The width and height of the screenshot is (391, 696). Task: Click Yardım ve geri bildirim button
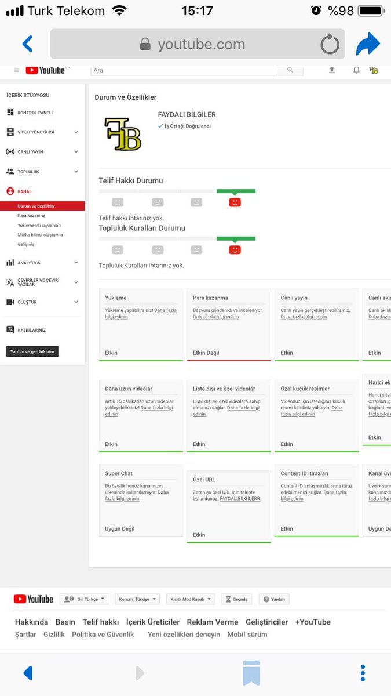(x=32, y=351)
